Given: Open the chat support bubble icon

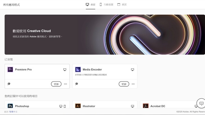Looking at the screenshot, I should 201,103.
